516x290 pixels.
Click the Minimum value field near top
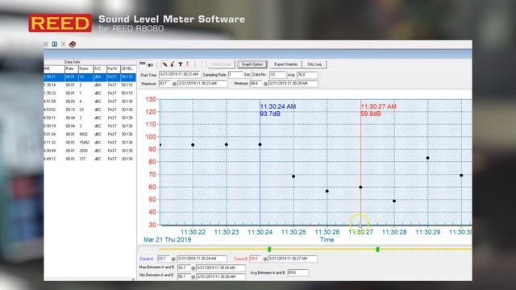coord(256,84)
